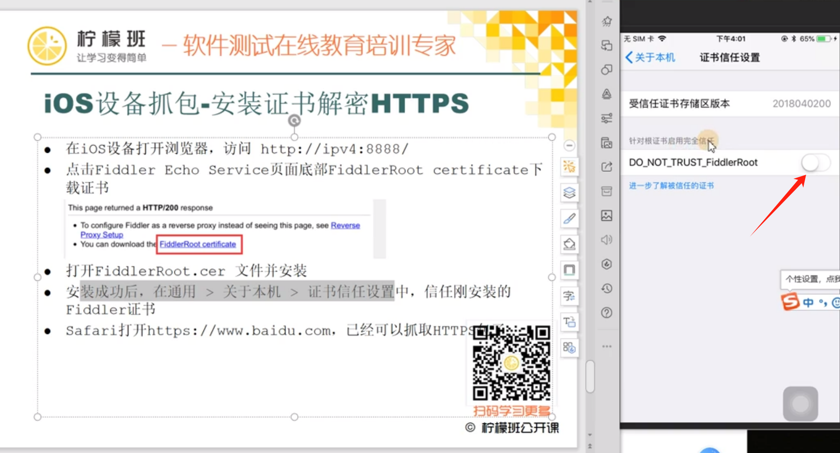Viewport: 840px width, 453px height.
Task: Click the 2018040200 version value
Action: (x=801, y=104)
